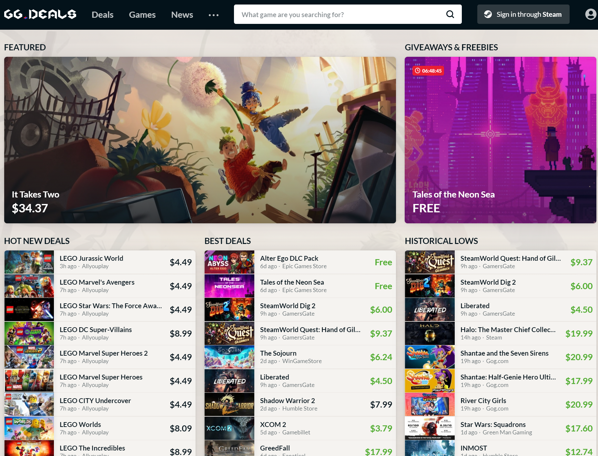598x456 pixels.
Task: Click the Alter Ego DLC Pack Neon Abyss thumbnail
Action: tap(229, 262)
